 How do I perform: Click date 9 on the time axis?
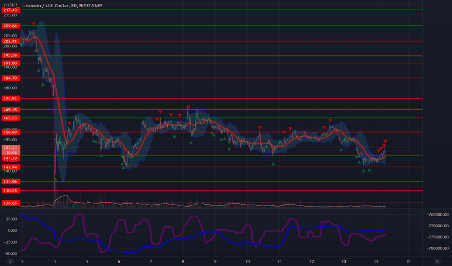point(215,261)
